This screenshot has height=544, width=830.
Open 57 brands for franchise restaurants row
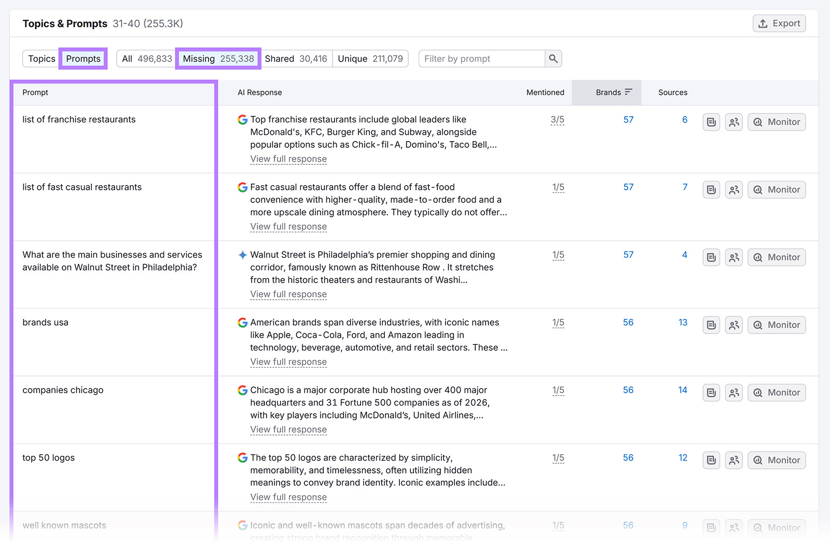tap(628, 120)
